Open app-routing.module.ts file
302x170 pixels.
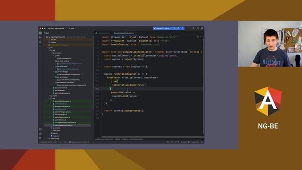pos(62,93)
